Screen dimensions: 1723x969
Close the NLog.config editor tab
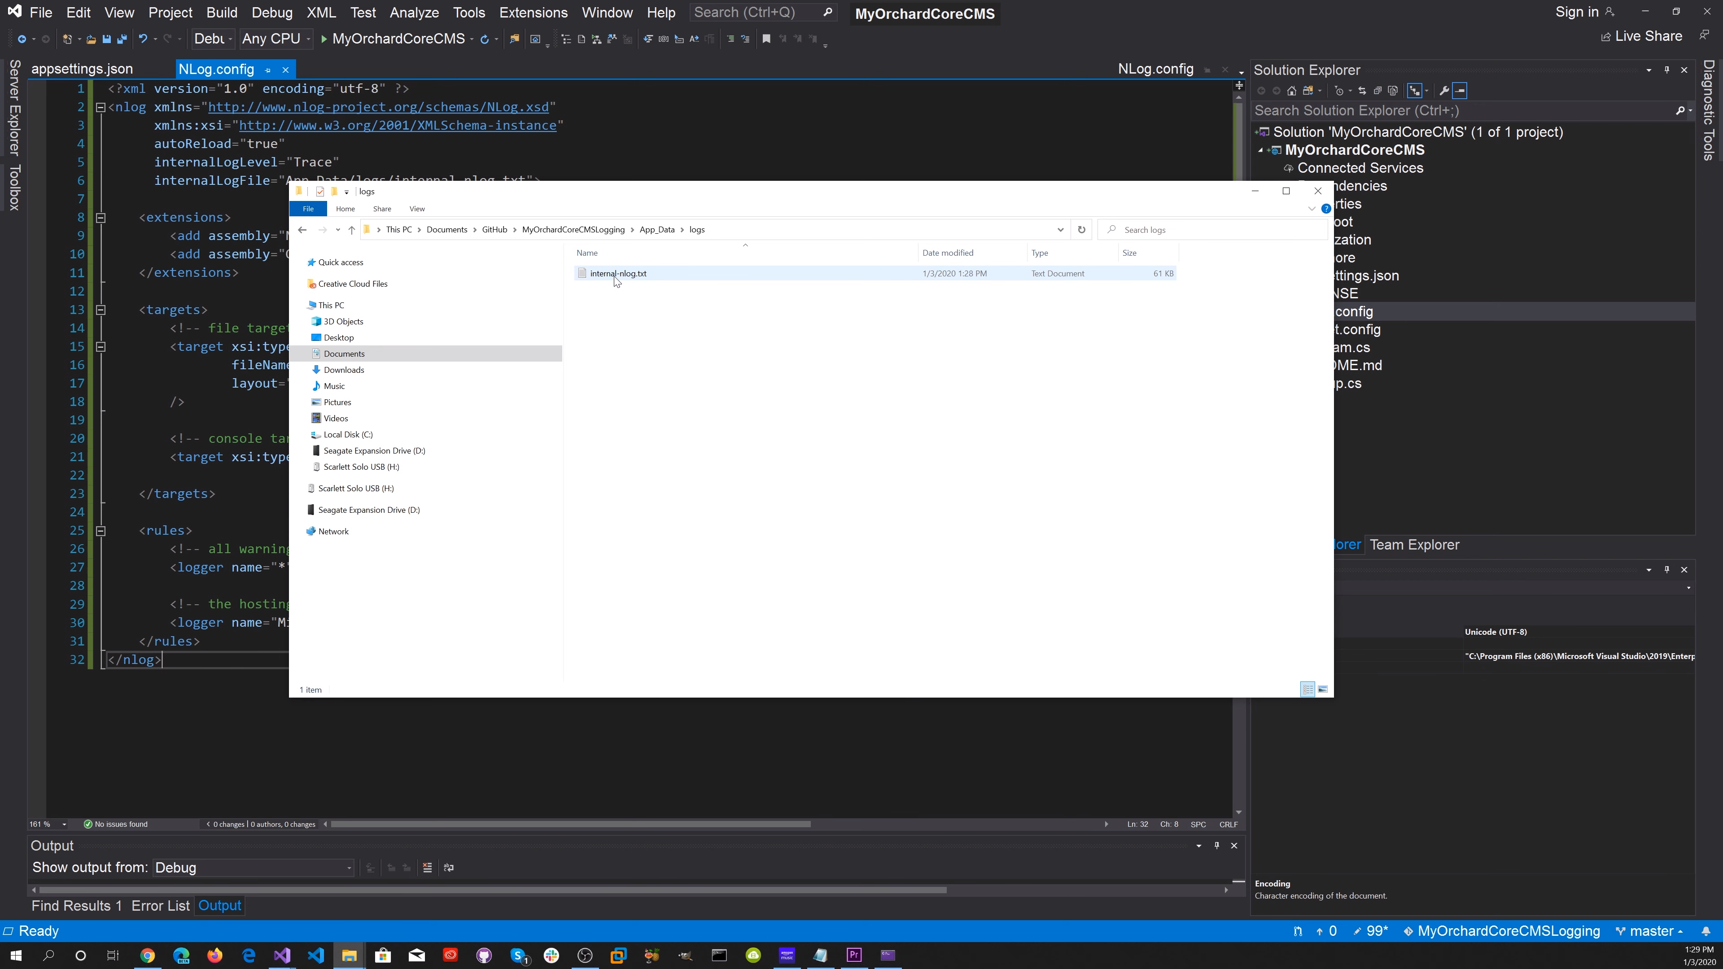click(286, 70)
